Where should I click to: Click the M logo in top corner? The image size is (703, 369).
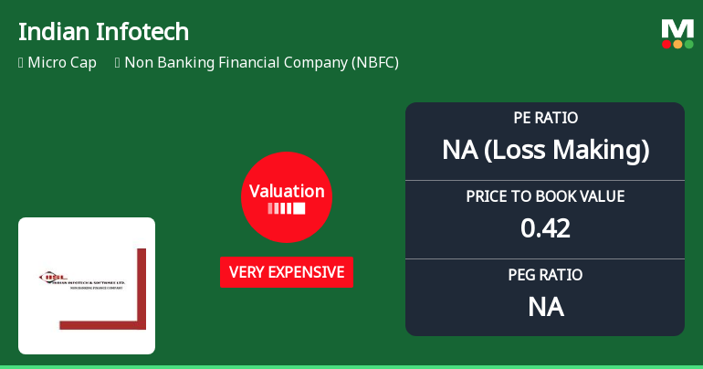[x=677, y=27]
